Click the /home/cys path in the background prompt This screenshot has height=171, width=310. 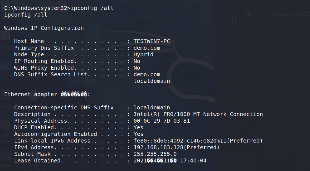(290, 14)
